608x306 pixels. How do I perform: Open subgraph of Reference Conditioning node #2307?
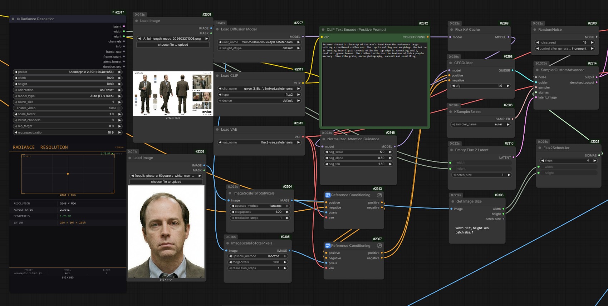coord(379,246)
